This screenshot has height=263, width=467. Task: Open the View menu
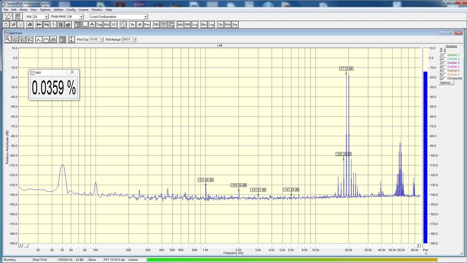(34, 9)
